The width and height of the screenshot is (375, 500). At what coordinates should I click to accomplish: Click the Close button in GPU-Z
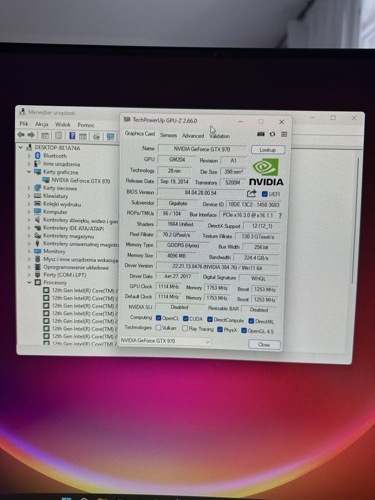coord(264,344)
